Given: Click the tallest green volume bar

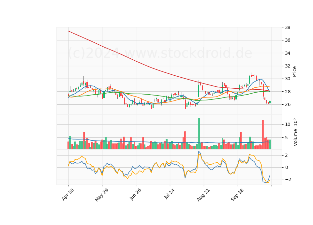Looking at the screenshot, I should 199,134.
